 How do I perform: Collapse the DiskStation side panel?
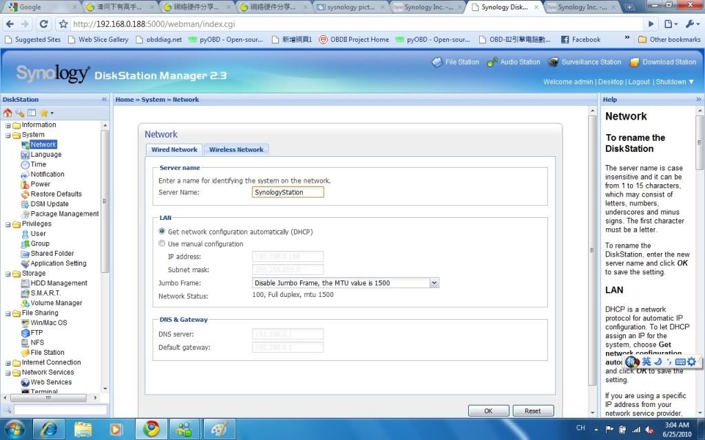(105, 100)
